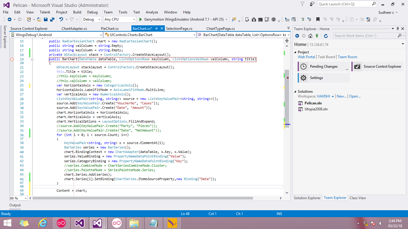This screenshot has height=229, width=408.
Task: Switch to the PieChart.cs tab
Action: click(110, 29)
